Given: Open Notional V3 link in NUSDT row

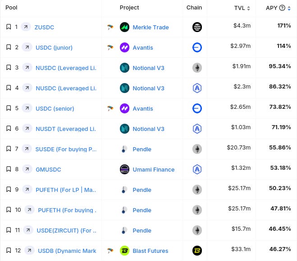Looking at the screenshot, I should 149,129.
